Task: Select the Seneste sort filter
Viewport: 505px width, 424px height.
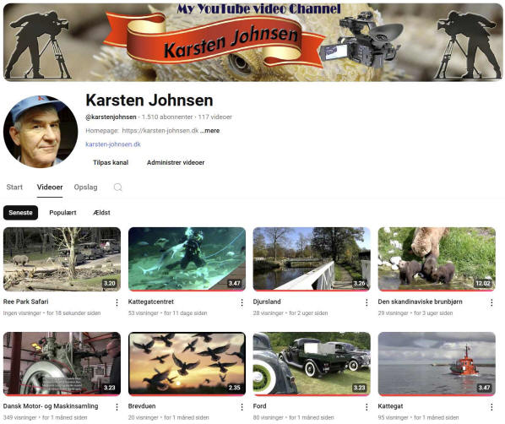Action: point(20,213)
